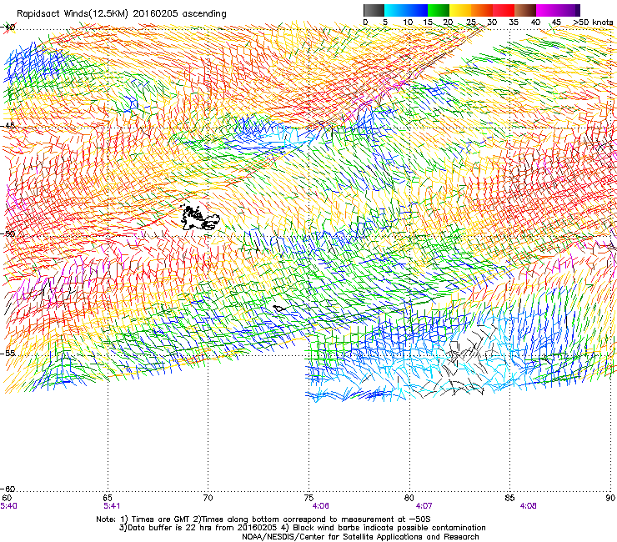Screen dimensions: 617x542
Task: Click the blue 10-15 knots legend swatch
Action: [417, 10]
